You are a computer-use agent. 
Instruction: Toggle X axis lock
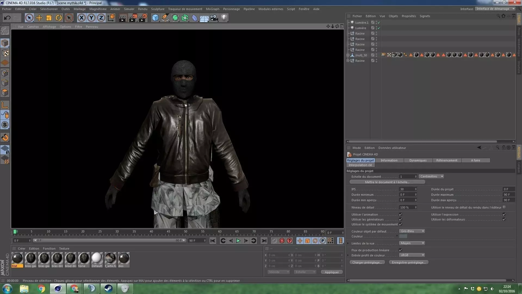pos(81,18)
